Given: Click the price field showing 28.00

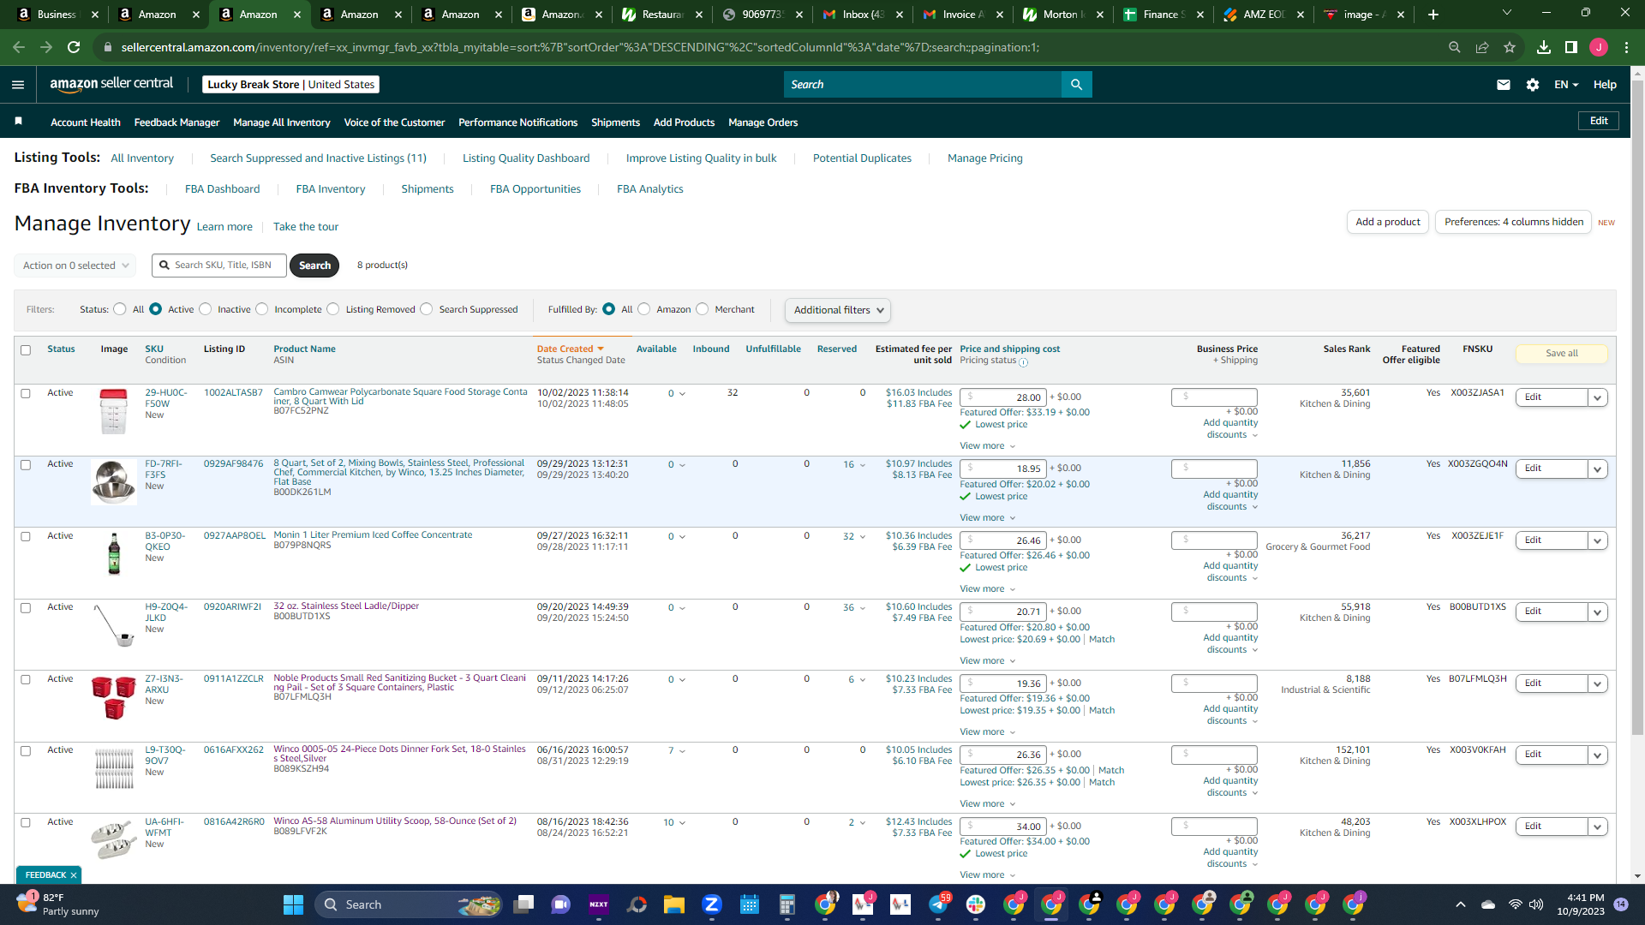Looking at the screenshot, I should pos(1003,397).
